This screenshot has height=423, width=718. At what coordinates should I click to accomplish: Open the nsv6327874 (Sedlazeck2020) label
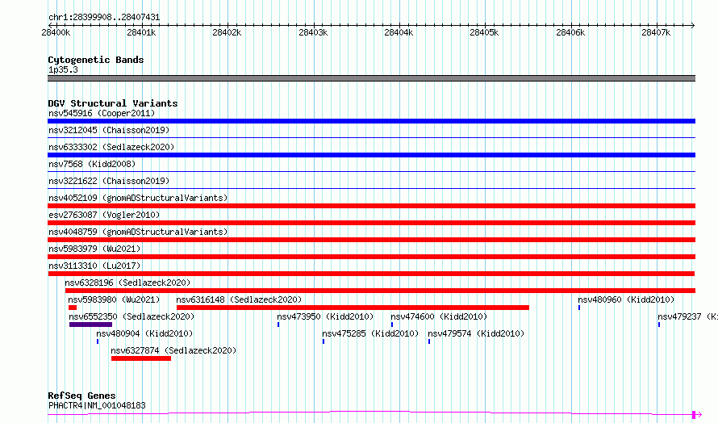click(x=173, y=350)
